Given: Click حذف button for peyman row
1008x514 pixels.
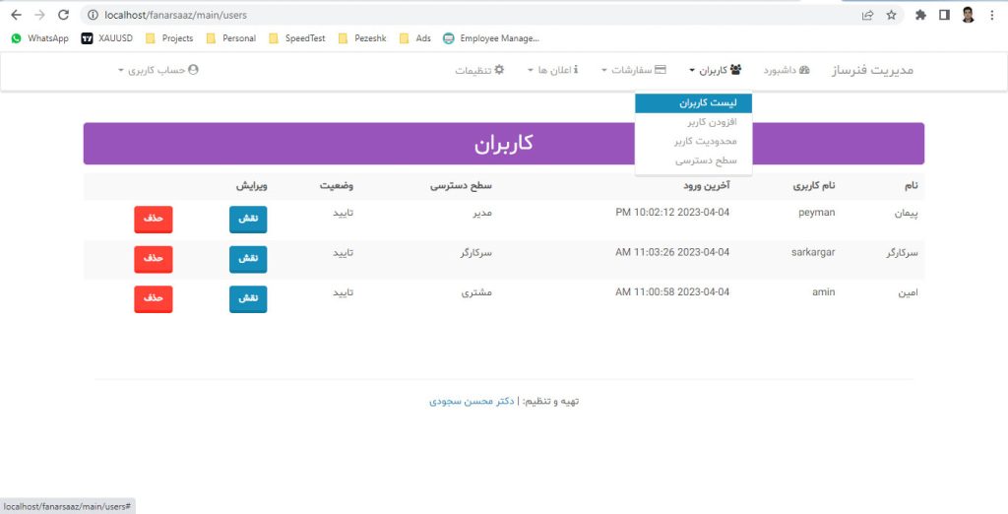Looking at the screenshot, I should coord(153,220).
